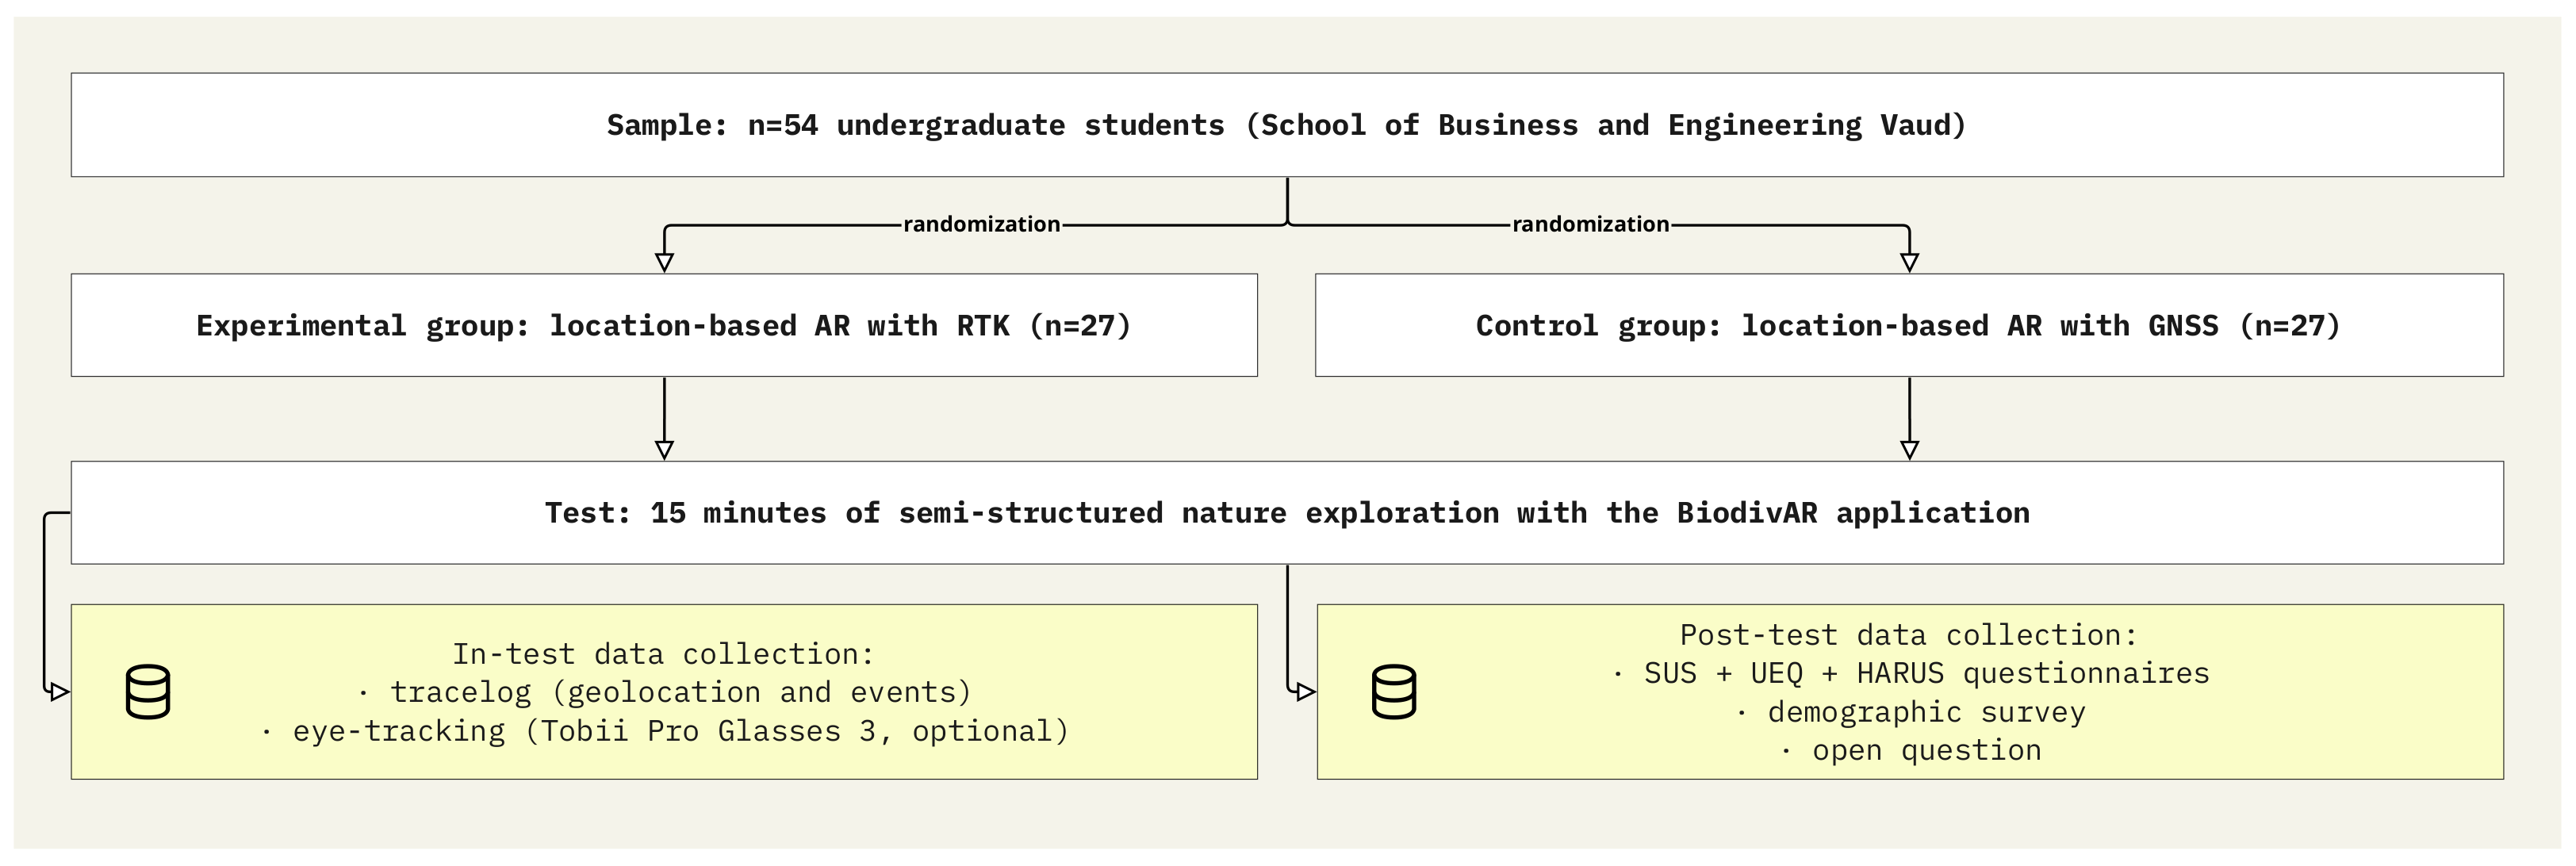Click the arrowhead entering the Experimental group box
This screenshot has width=2576, height=866.
point(664,262)
